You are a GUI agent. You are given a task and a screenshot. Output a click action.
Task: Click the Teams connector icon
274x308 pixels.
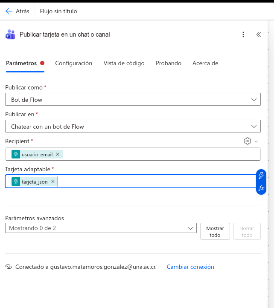pos(10,35)
